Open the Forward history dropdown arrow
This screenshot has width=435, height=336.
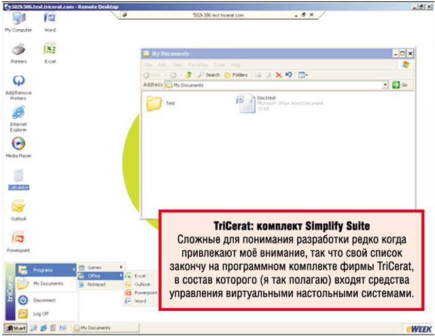181,75
